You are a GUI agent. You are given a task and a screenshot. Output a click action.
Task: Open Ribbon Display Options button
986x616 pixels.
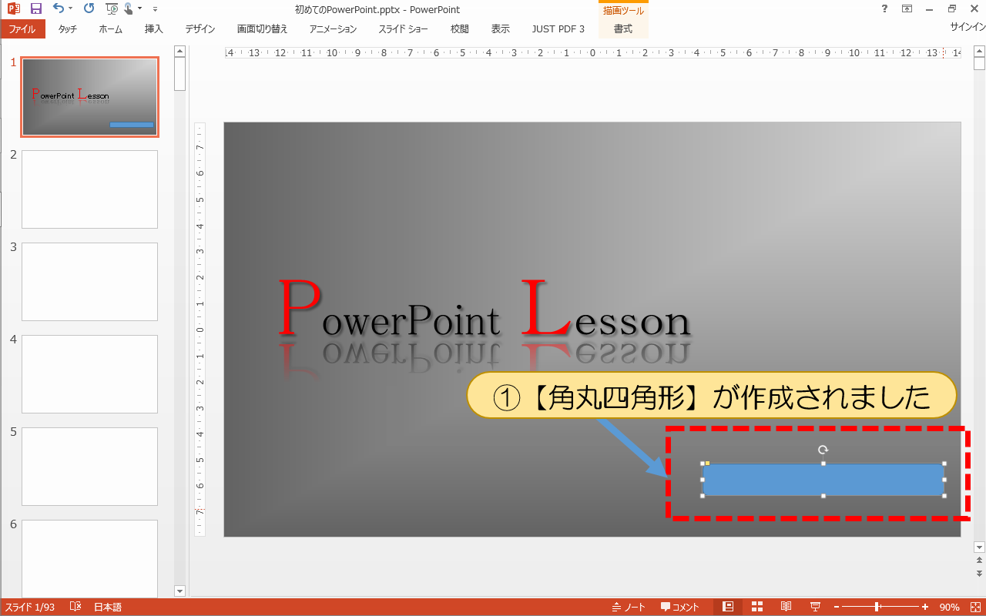907,9
